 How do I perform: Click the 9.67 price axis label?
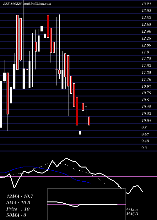145,135
